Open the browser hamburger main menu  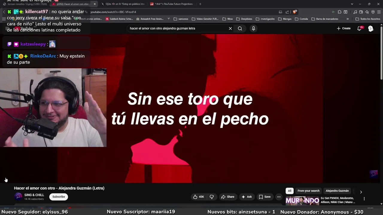click(379, 12)
